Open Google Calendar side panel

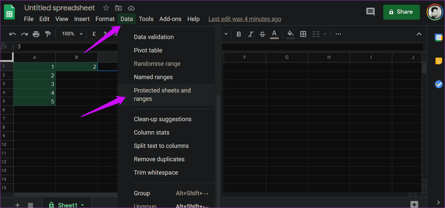pos(438,37)
